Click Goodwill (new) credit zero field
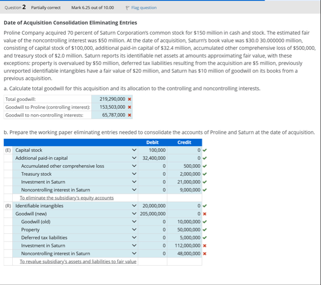Viewport: 321px width, 285px height. click(x=184, y=214)
